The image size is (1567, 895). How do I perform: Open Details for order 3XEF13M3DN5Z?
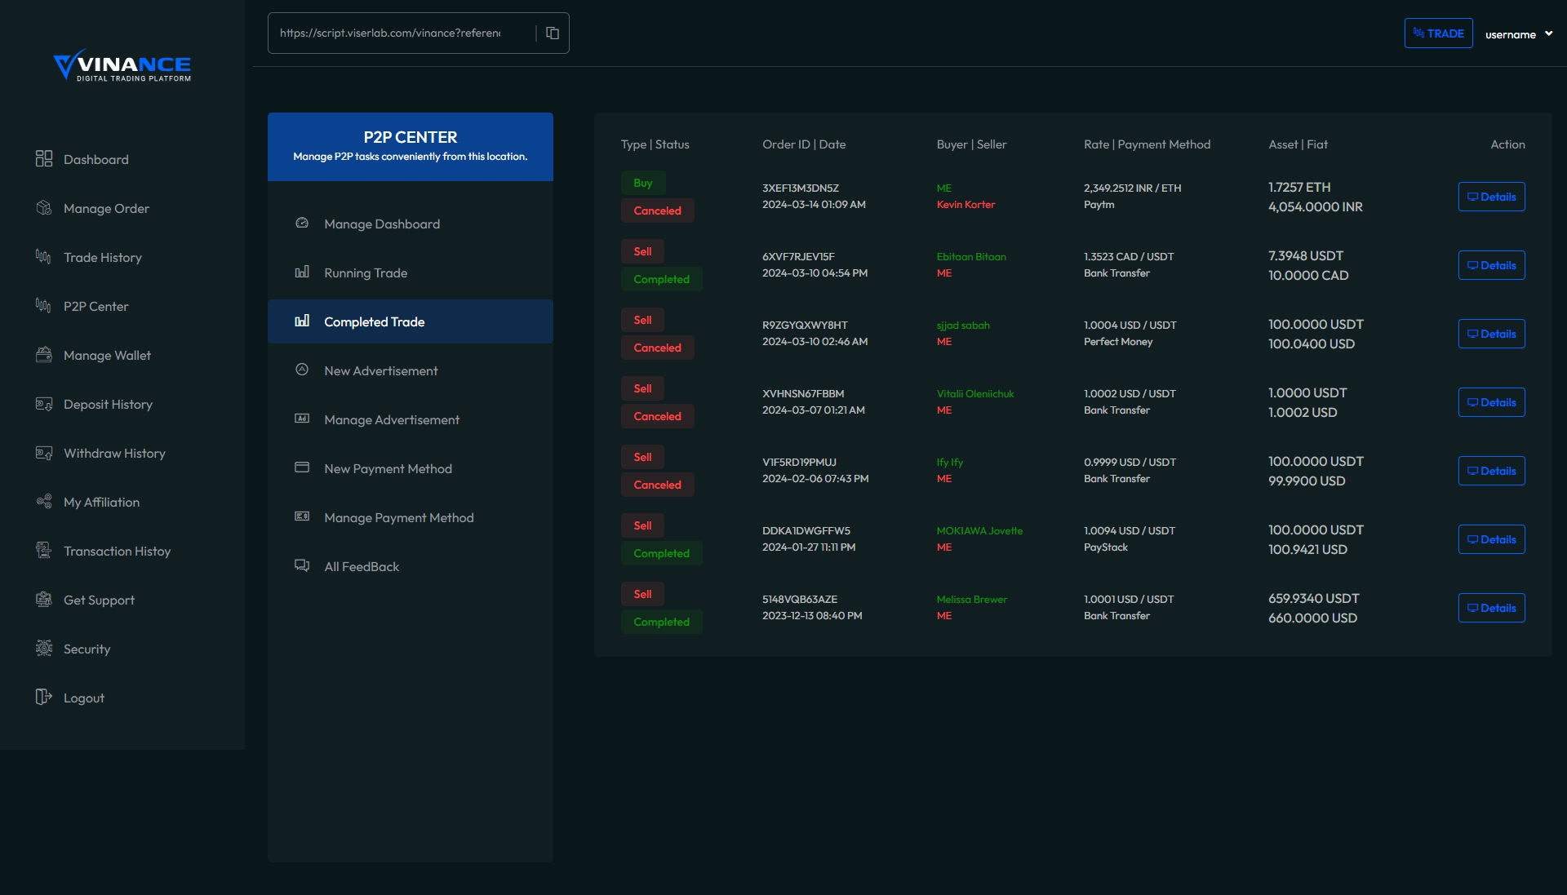coord(1491,197)
